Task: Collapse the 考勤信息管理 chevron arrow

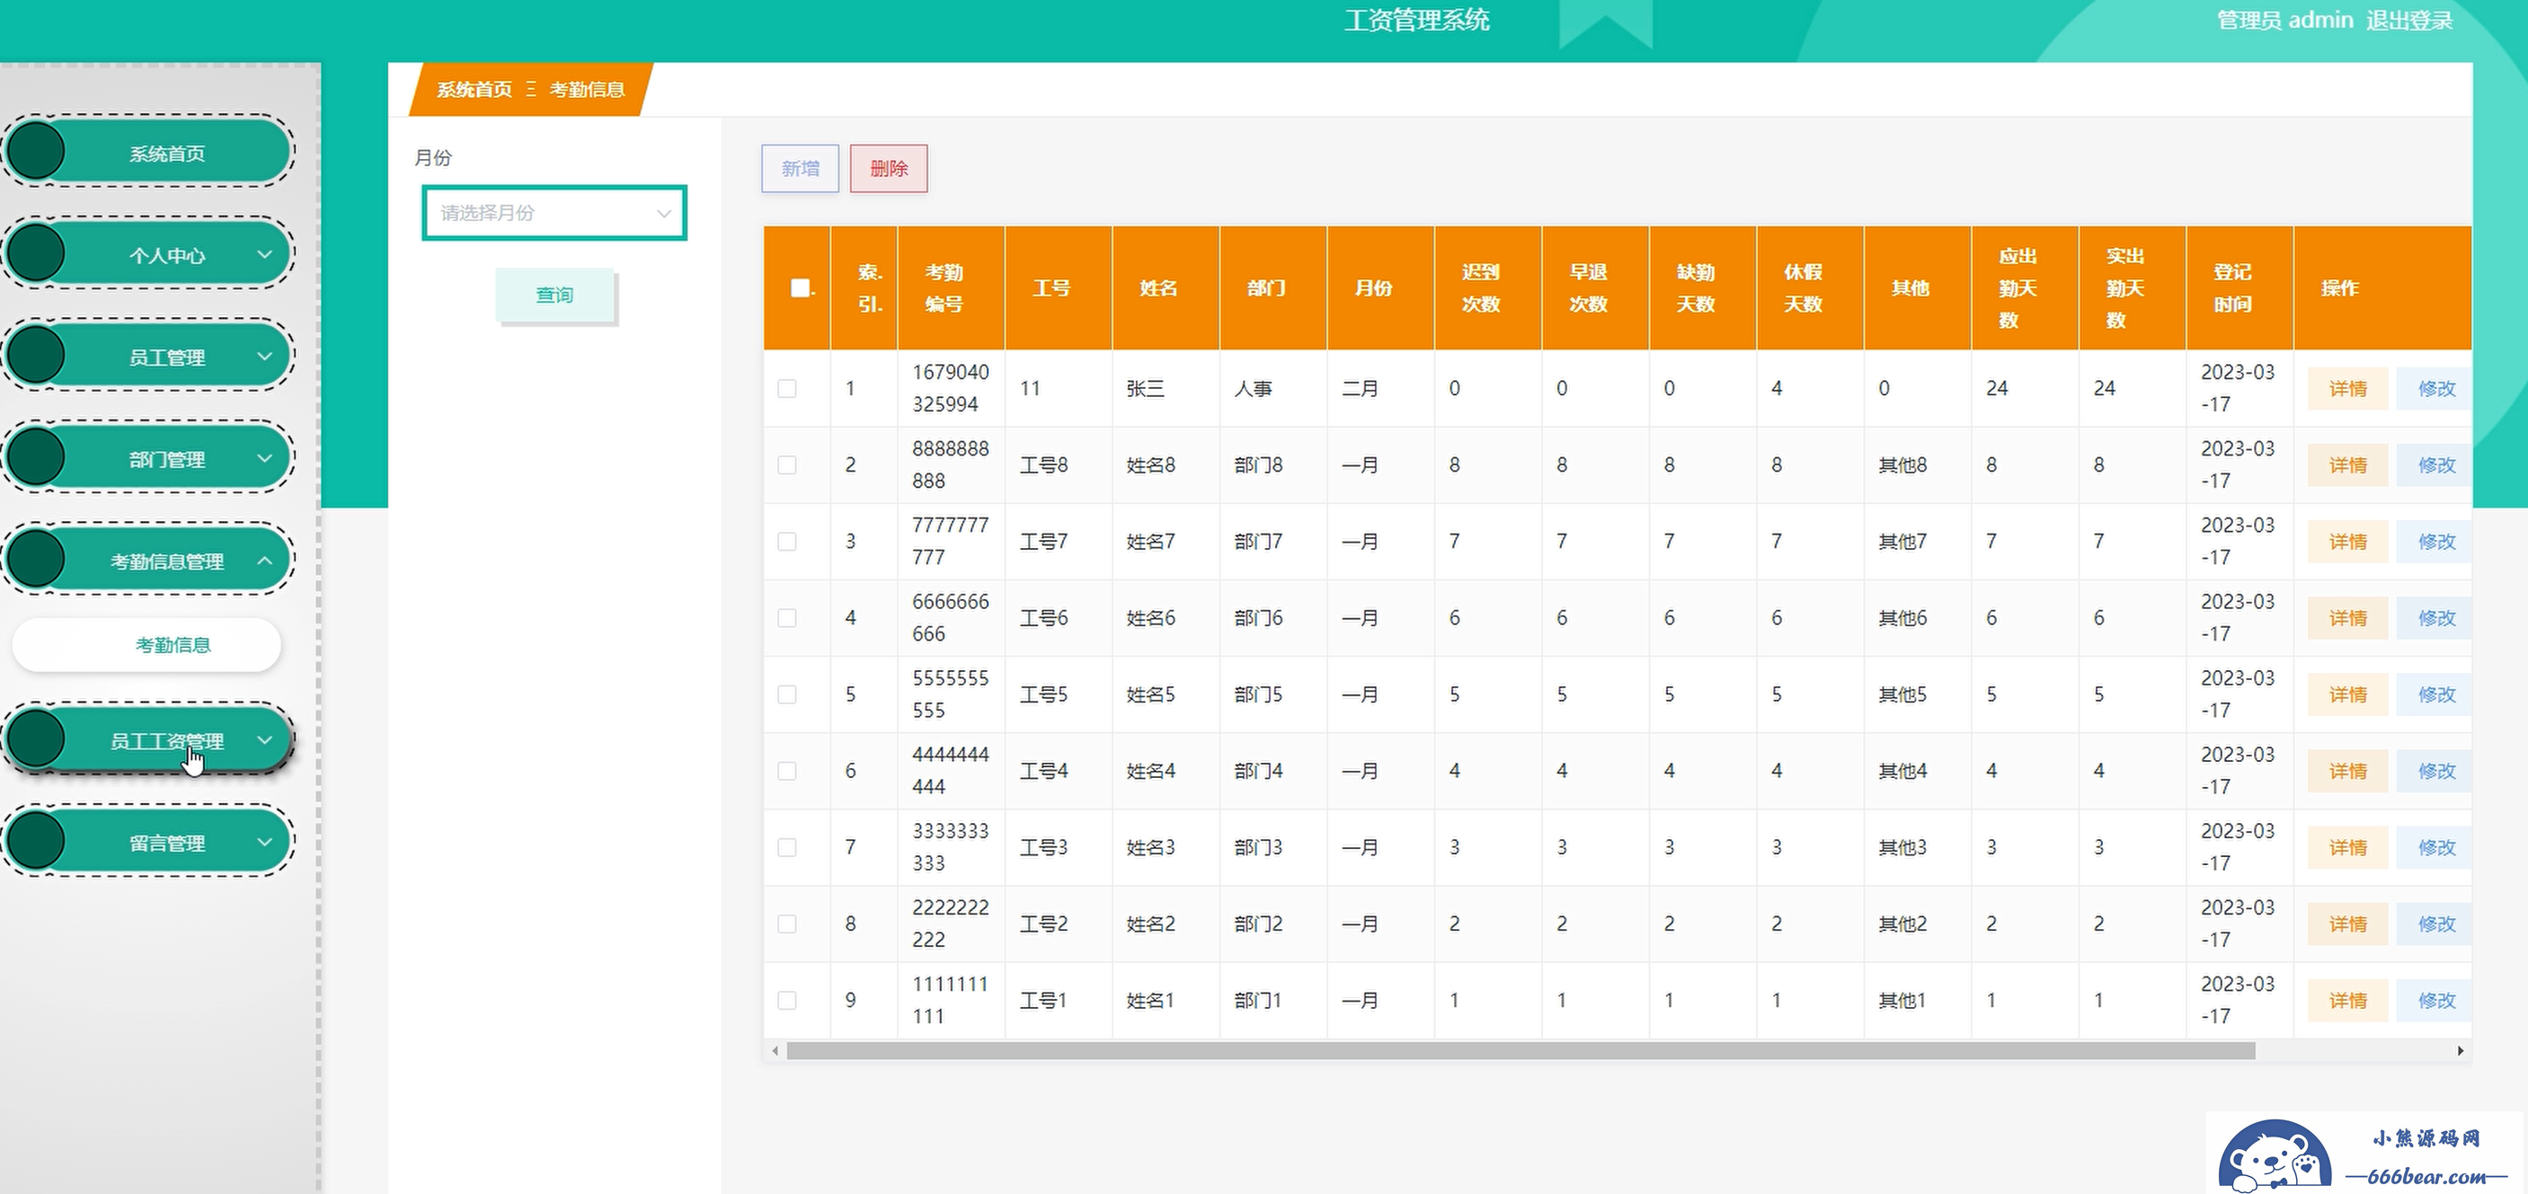Action: pyautogui.click(x=264, y=561)
